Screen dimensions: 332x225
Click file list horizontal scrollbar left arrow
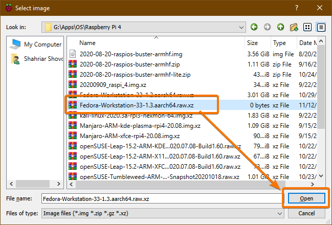(71, 185)
